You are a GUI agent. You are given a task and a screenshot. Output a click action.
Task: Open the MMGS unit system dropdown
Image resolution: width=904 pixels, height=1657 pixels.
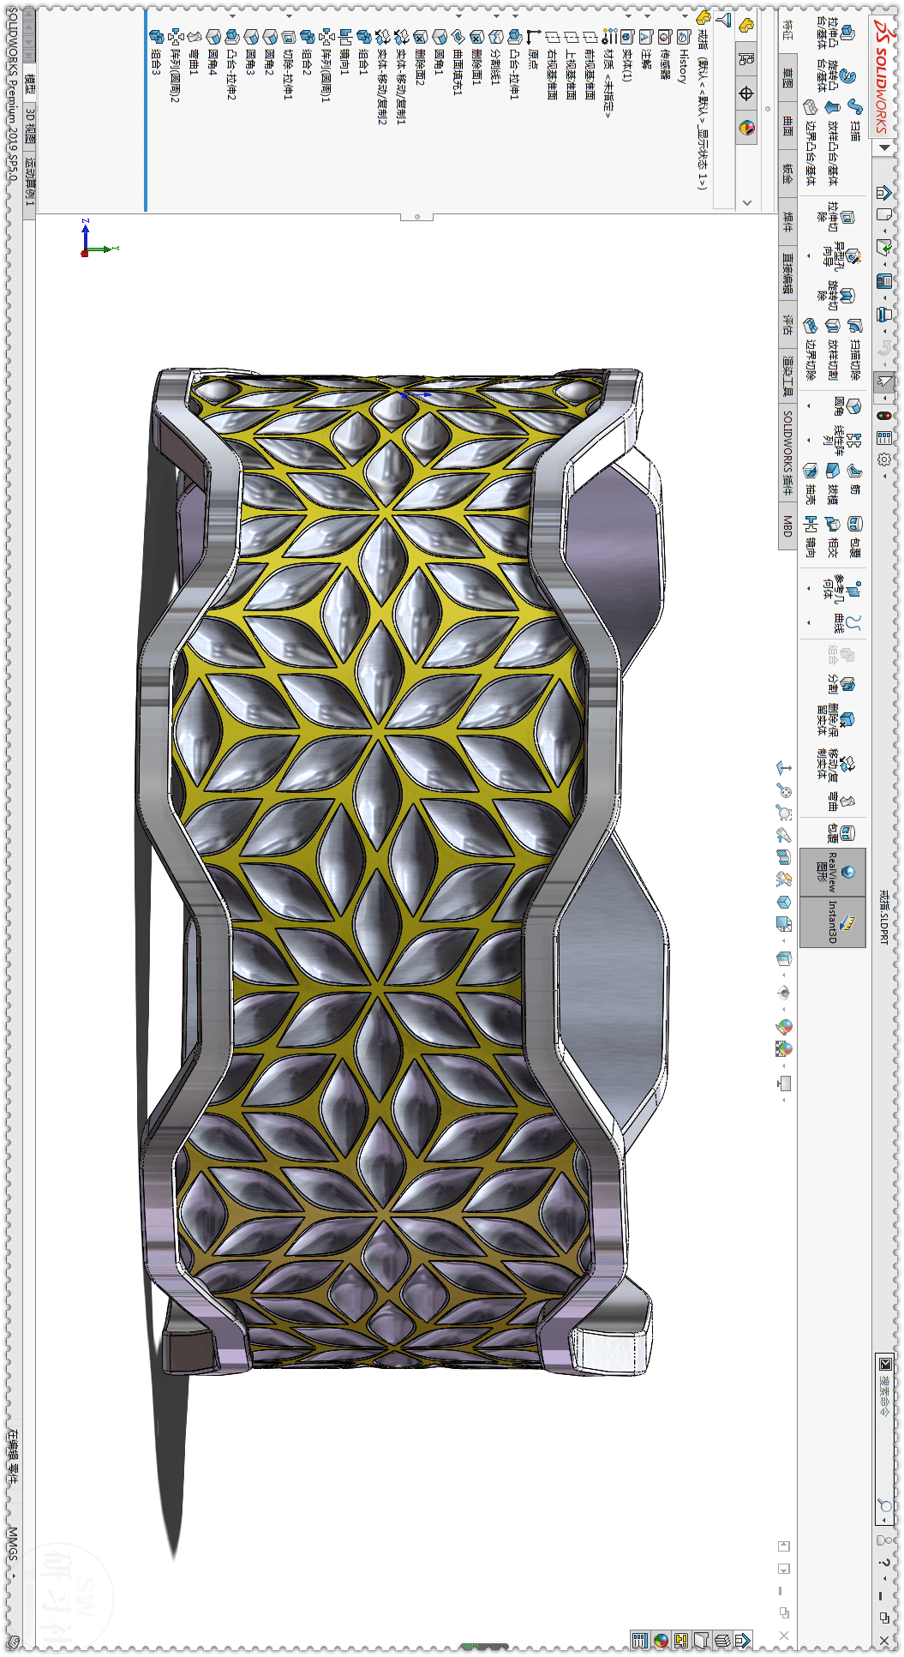coord(13,1574)
